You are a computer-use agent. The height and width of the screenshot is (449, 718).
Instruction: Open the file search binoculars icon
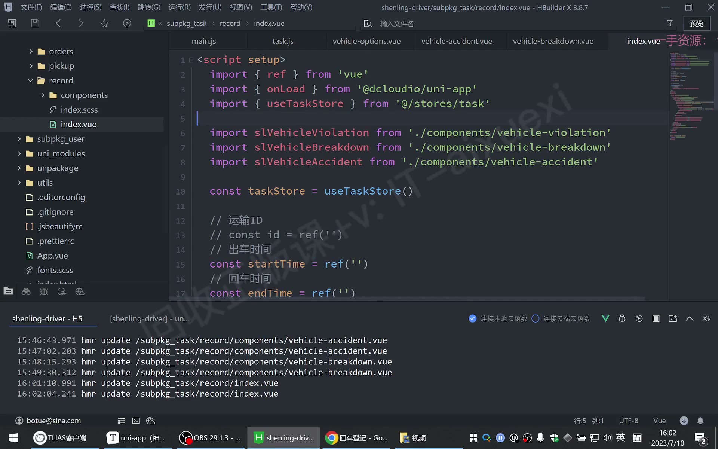(26, 292)
